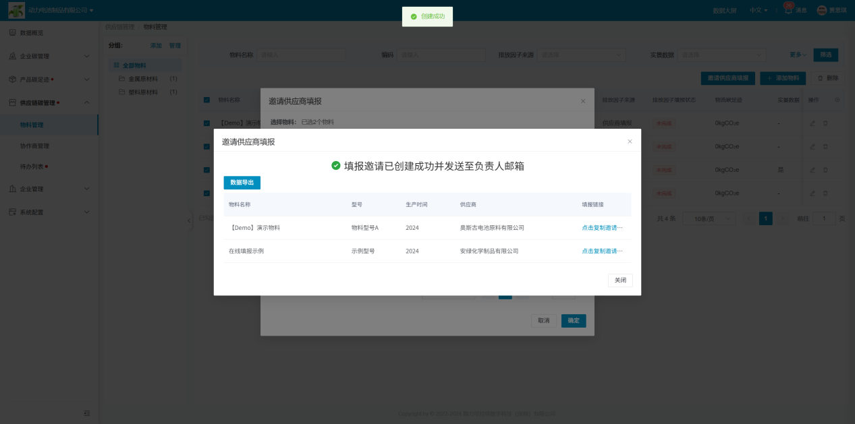This screenshot has height=424, width=855.
Task: Open 数据概览 dashboard icon in sidebar
Action: [x=12, y=32]
